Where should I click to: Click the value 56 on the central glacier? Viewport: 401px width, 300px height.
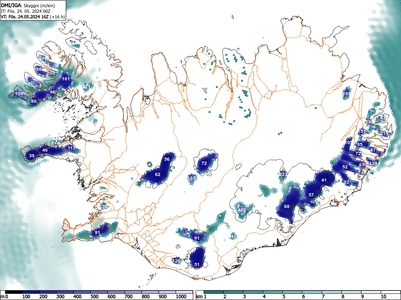(167, 159)
